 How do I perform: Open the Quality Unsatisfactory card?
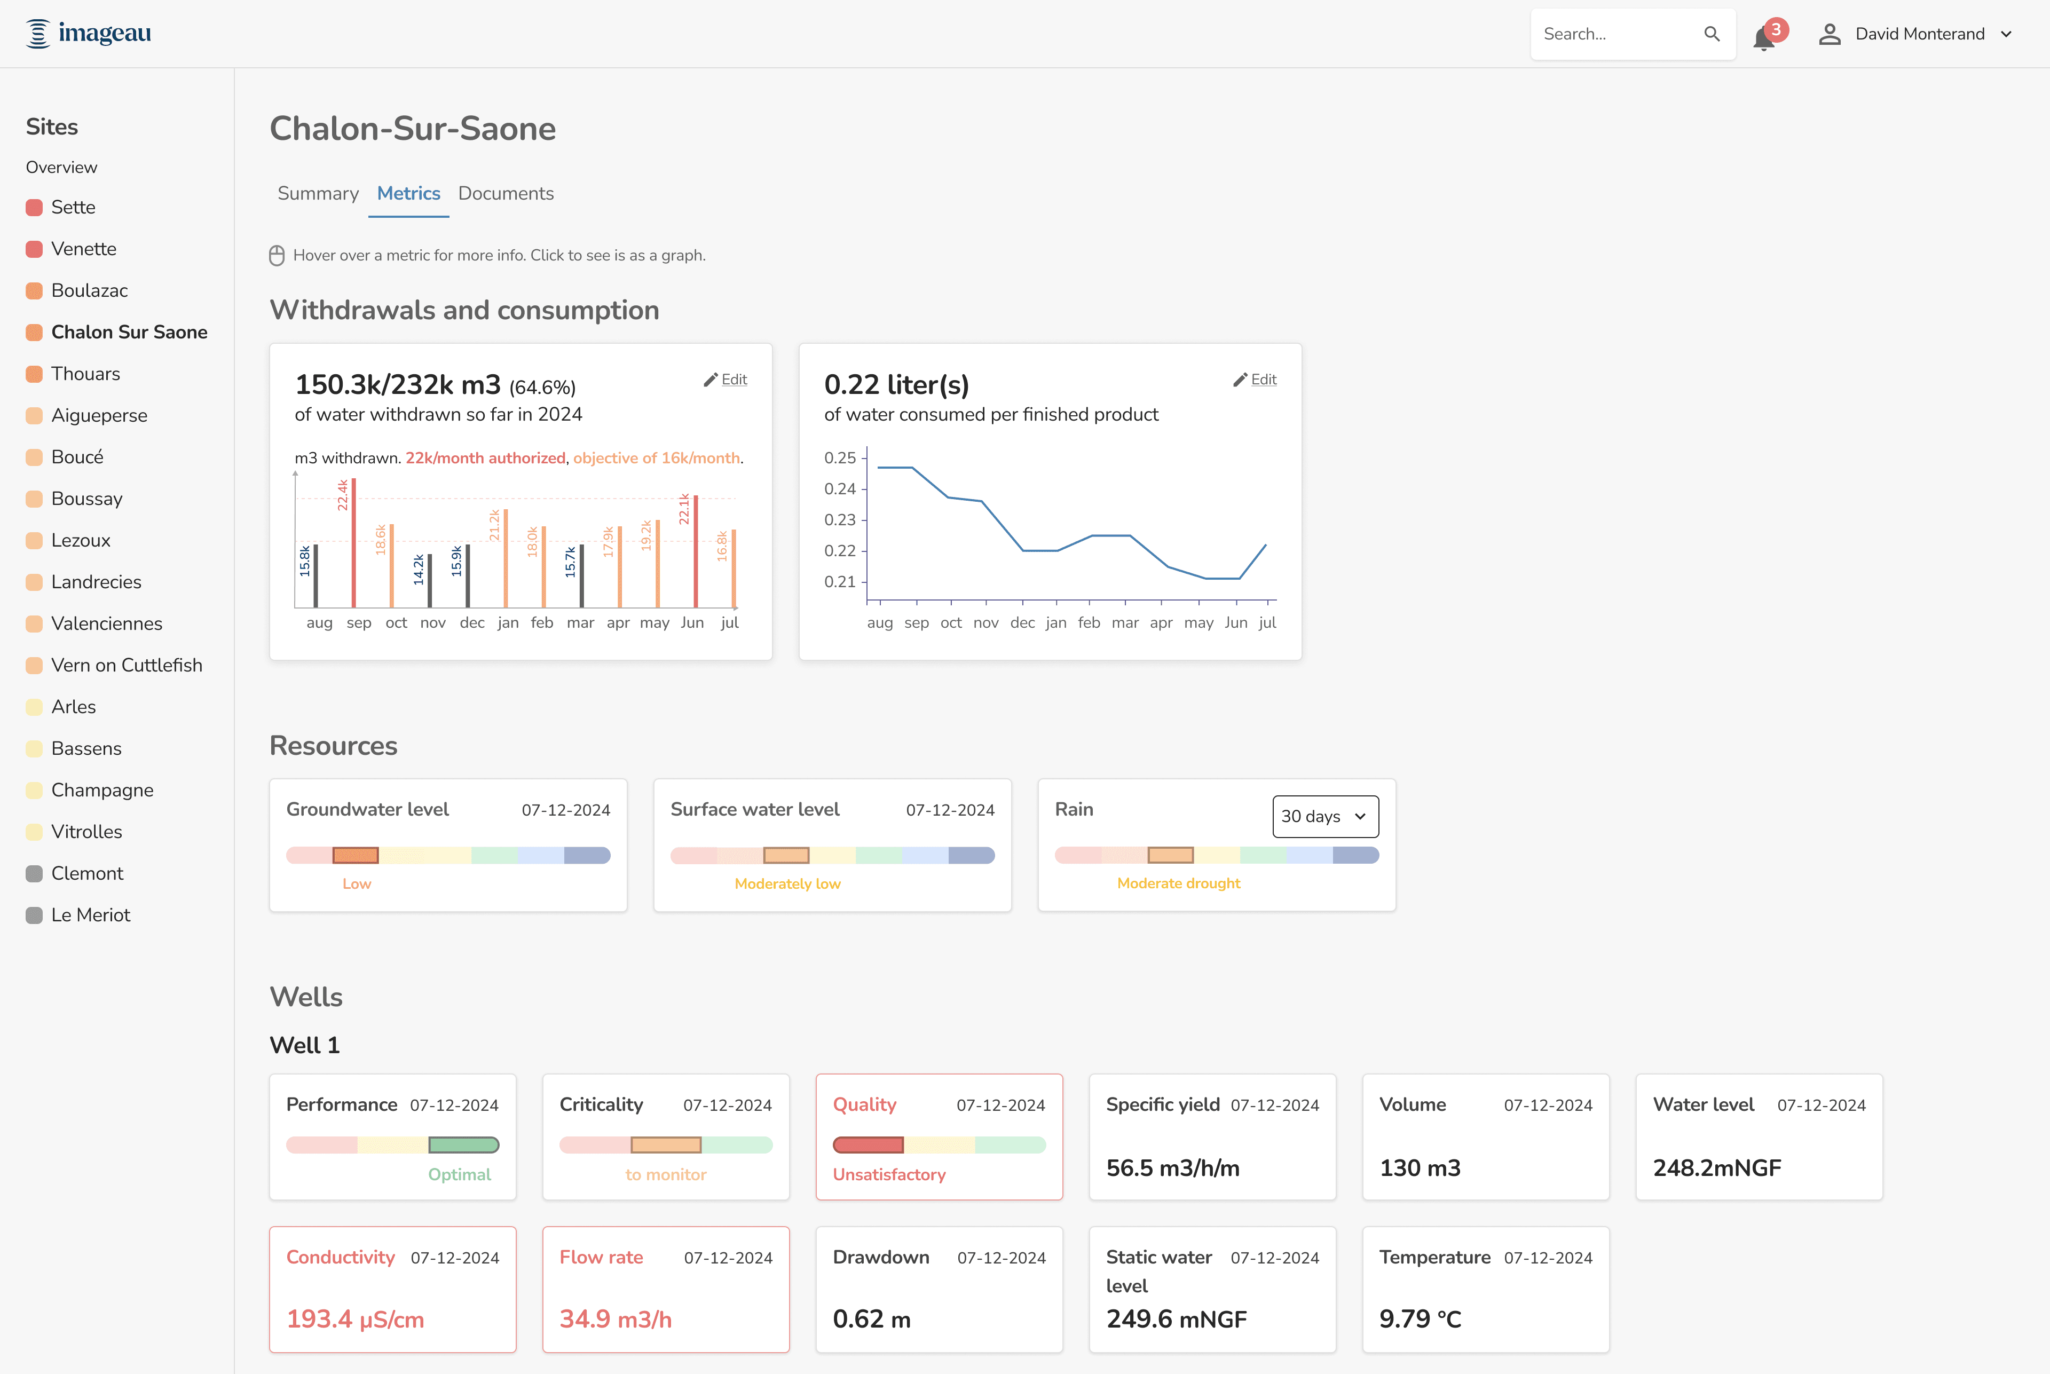940,1136
